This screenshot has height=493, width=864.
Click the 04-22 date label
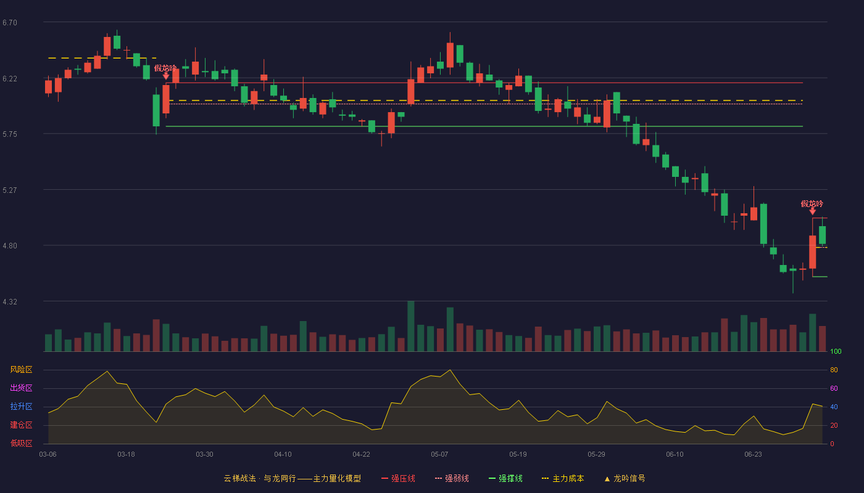coord(361,454)
